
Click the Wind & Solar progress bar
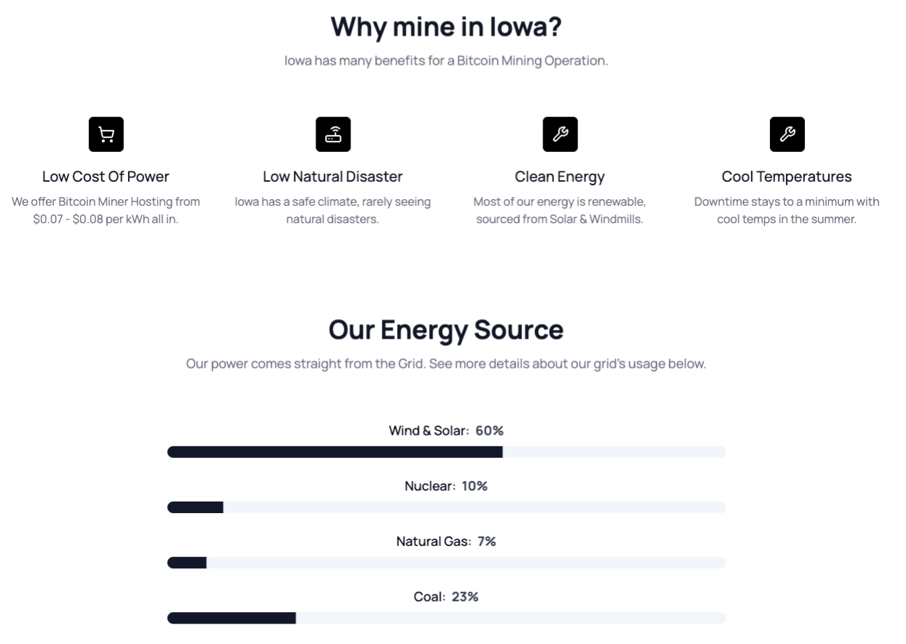click(446, 452)
